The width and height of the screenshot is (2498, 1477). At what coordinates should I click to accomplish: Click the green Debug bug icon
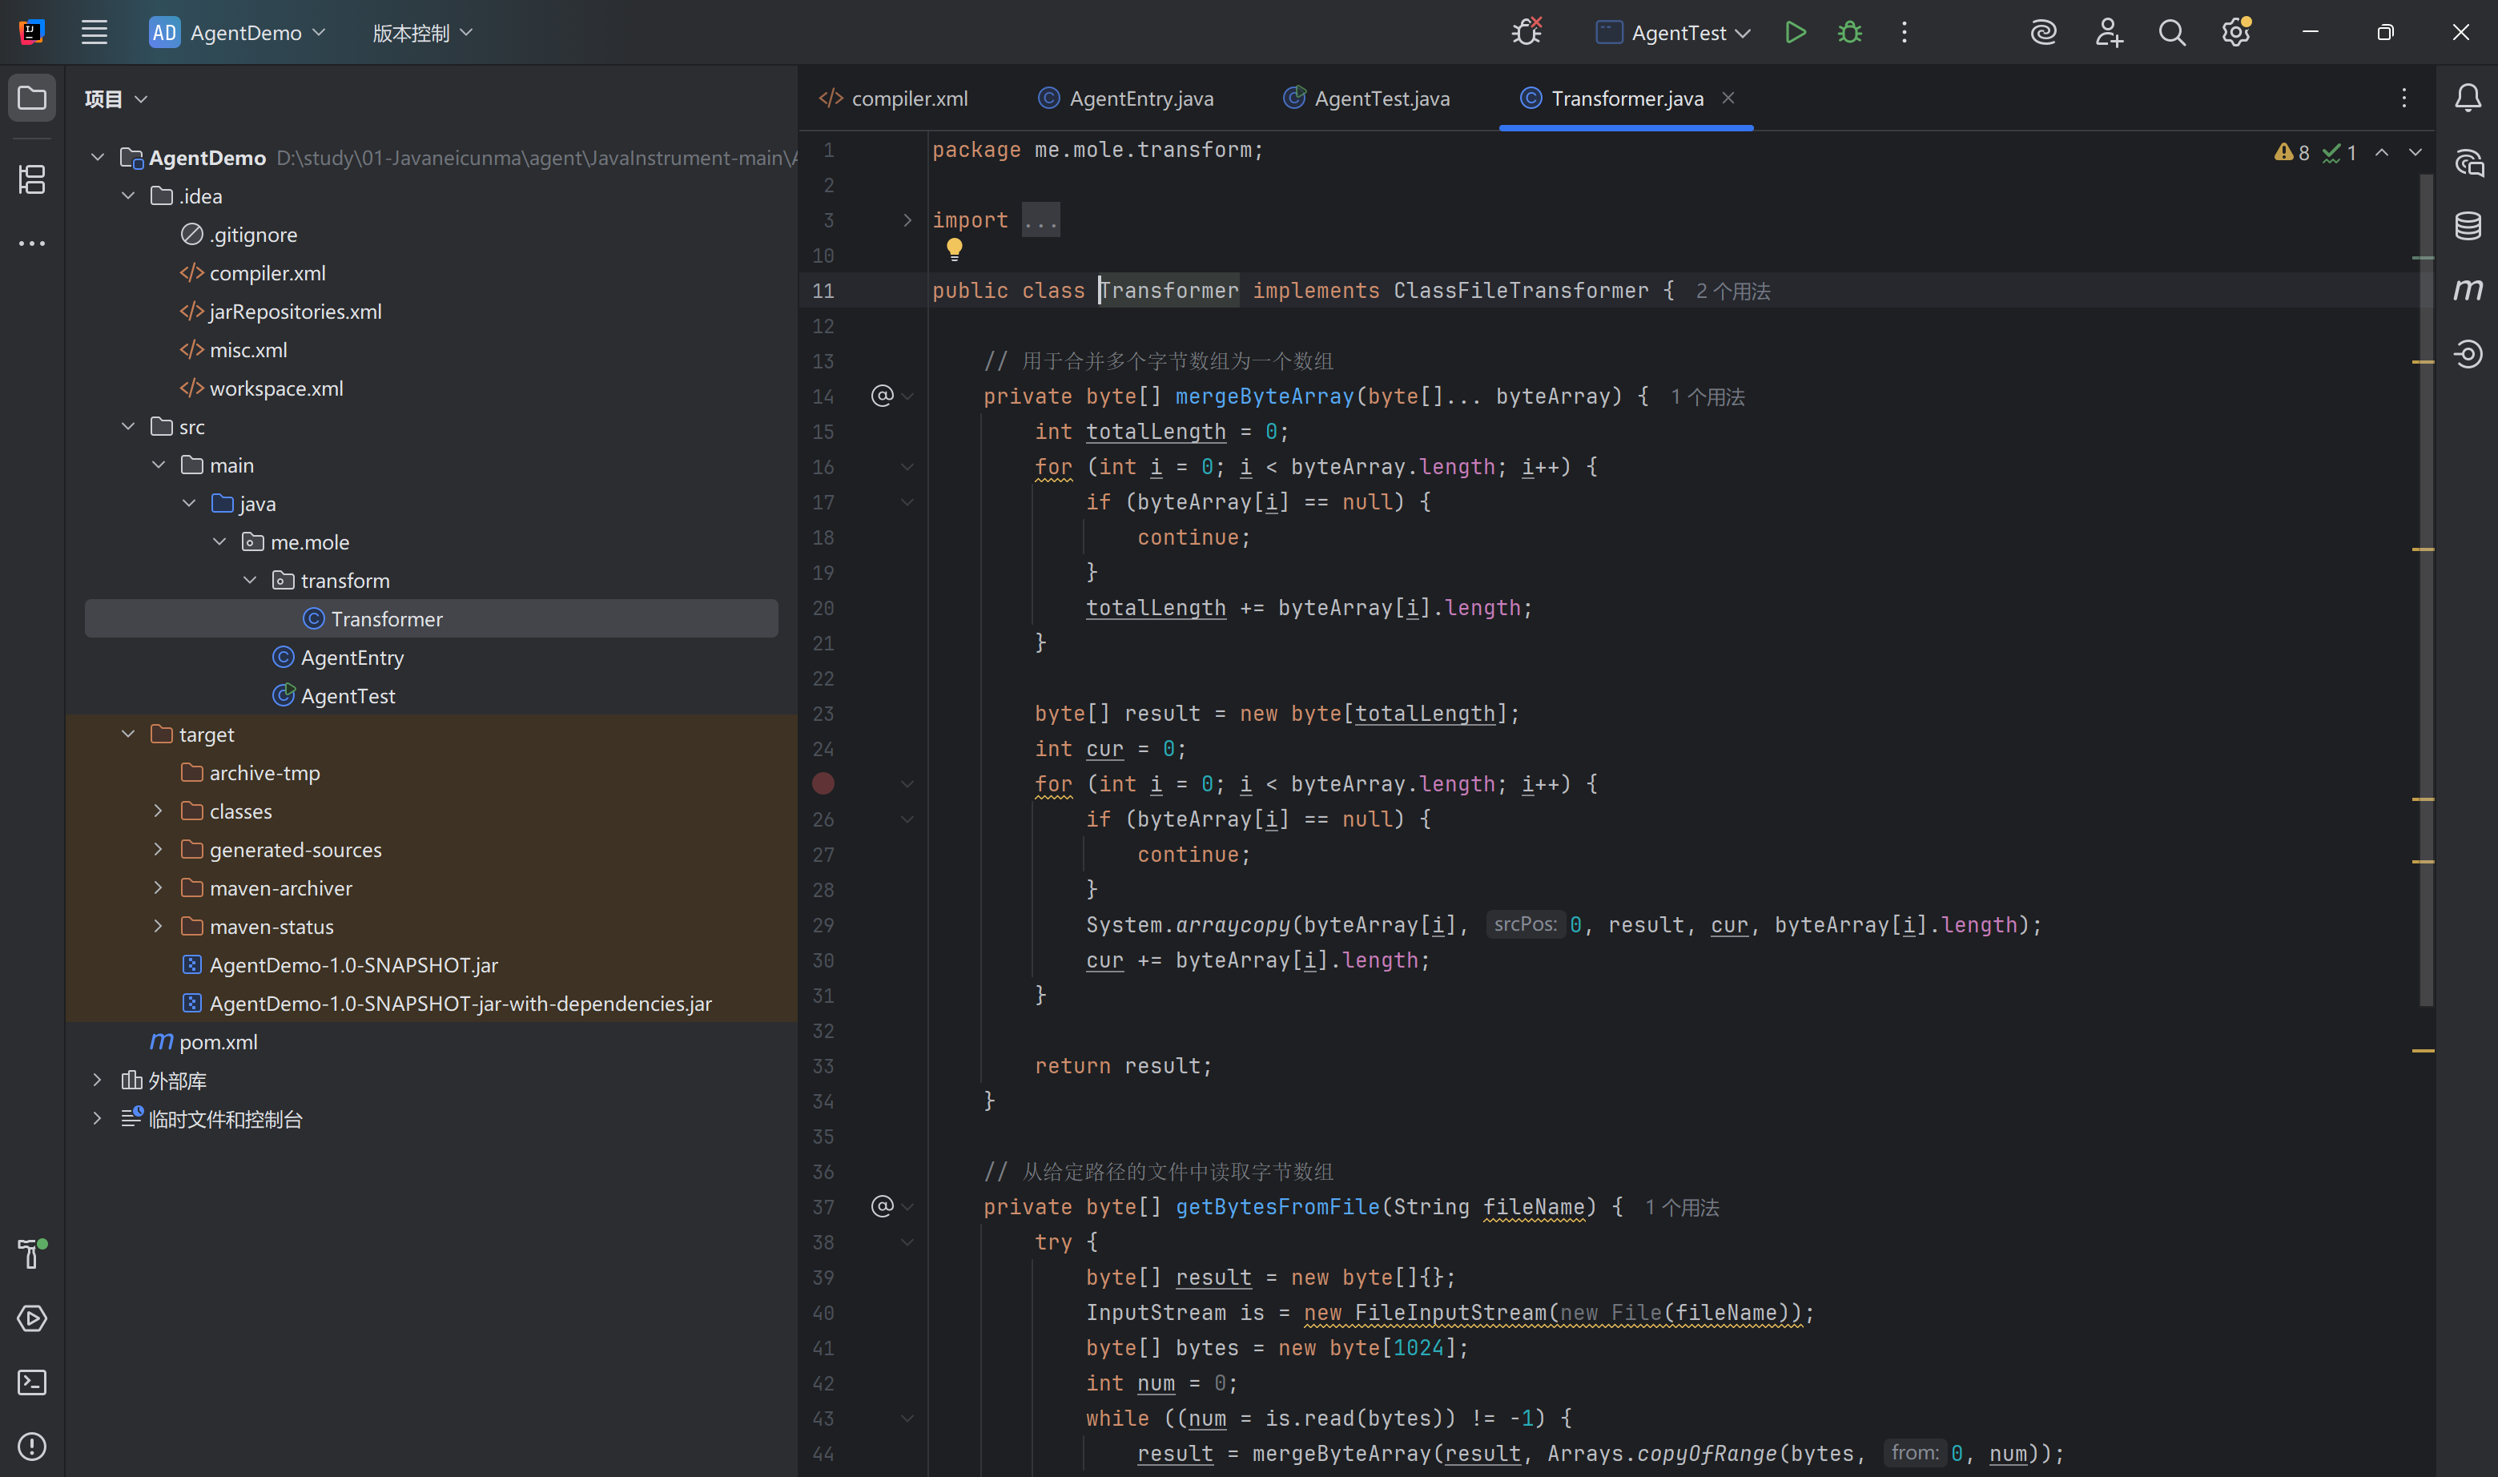coord(1850,33)
